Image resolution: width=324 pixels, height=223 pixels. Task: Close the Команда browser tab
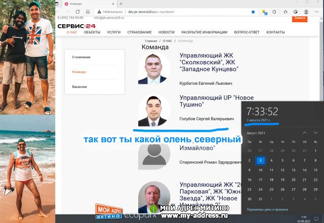click(x=113, y=4)
